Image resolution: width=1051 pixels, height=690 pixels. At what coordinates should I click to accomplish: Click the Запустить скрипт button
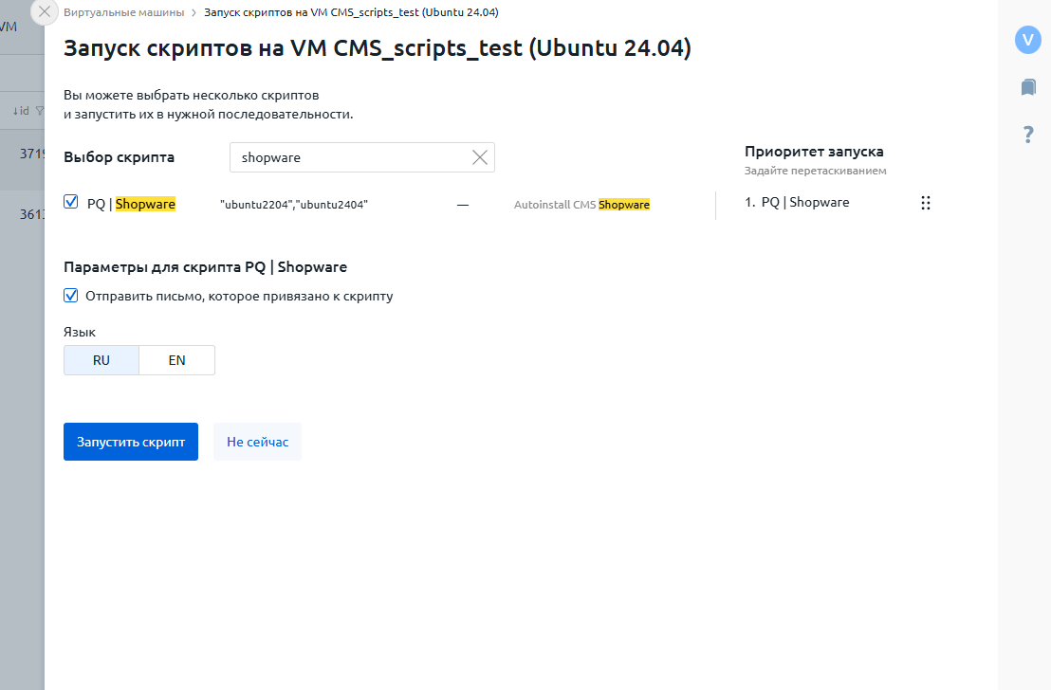131,442
